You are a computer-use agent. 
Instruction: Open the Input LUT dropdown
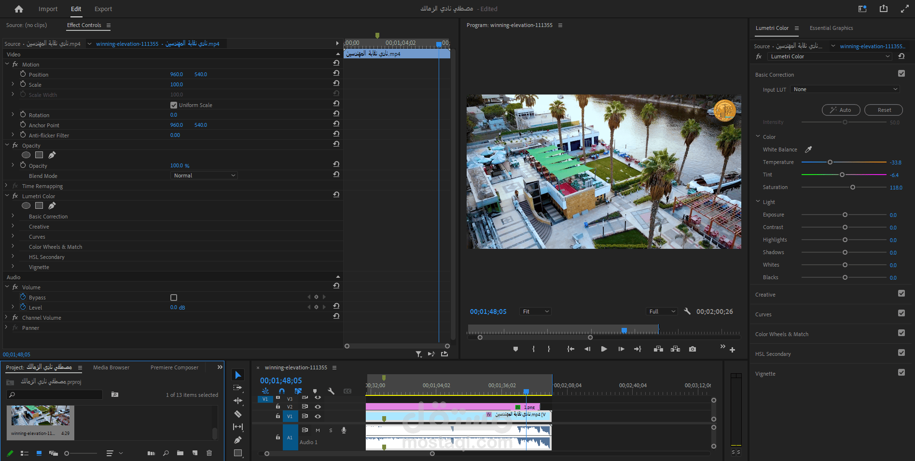pos(846,89)
